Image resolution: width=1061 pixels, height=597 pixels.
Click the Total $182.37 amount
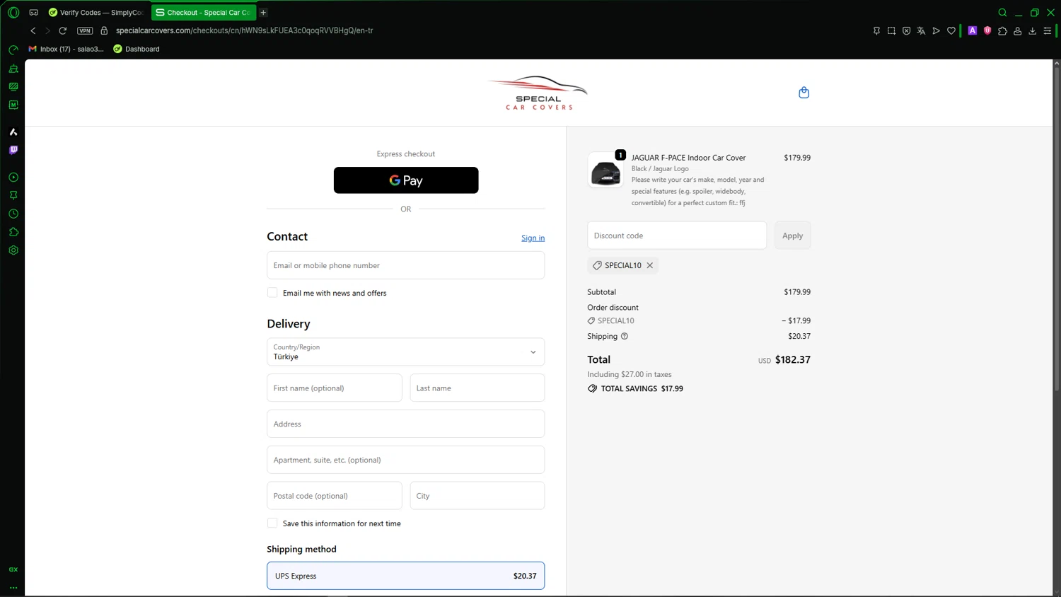click(793, 359)
